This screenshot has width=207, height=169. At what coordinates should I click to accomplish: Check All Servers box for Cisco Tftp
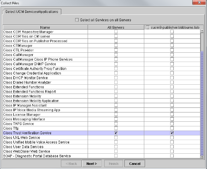click(116, 128)
